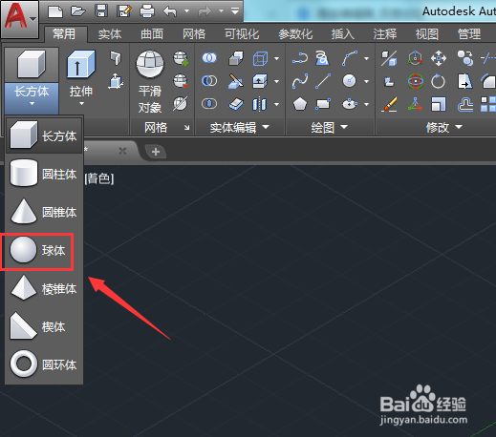Click the polyline draw tool icon

pyautogui.click(x=300, y=58)
